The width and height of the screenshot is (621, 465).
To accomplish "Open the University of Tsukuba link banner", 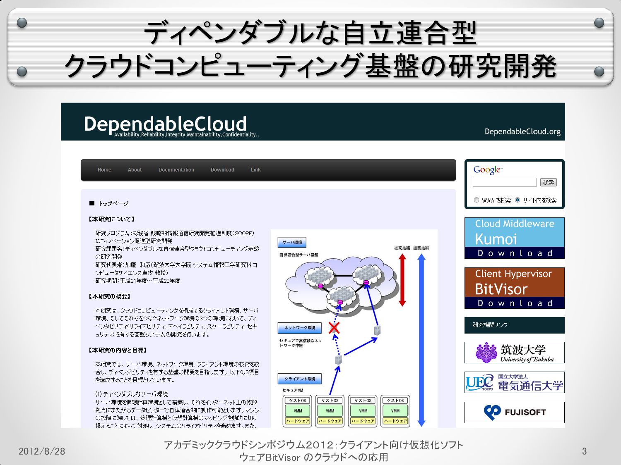I will (x=514, y=353).
